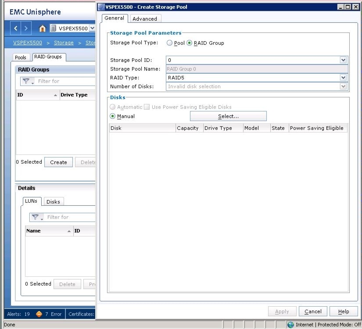Expand the RAID Type dropdown

(343, 78)
